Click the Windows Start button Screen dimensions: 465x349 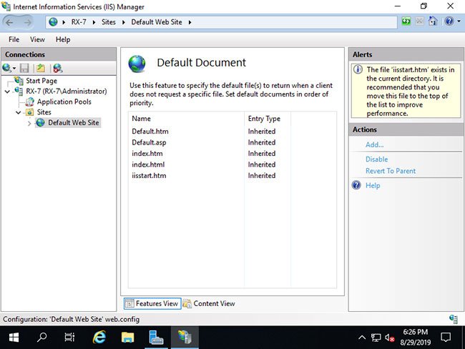[x=14, y=338]
